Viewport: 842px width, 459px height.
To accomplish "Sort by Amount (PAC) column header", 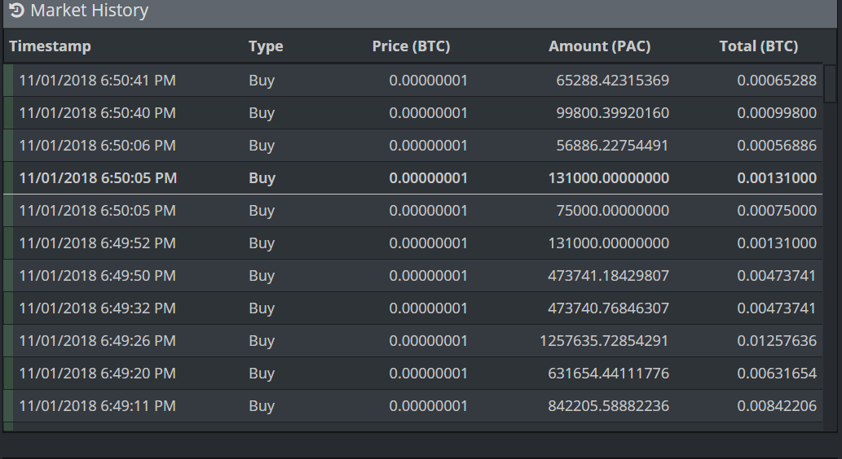I will point(599,46).
